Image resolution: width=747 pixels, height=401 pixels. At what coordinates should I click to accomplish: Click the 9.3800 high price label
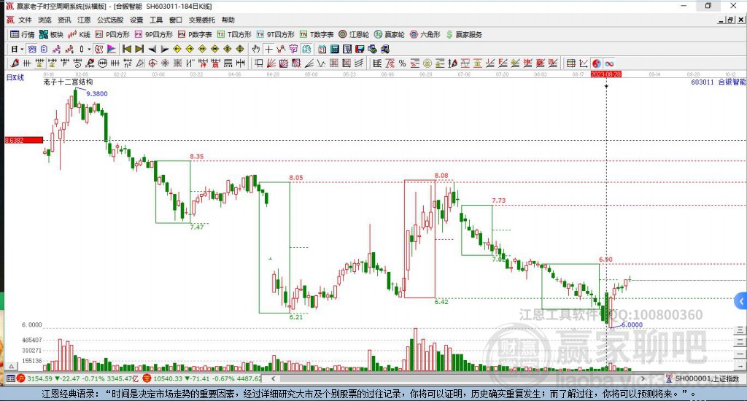point(97,94)
